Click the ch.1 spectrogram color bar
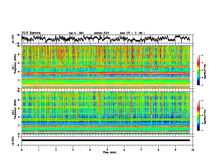Viewport: 217px width, 168px height. click(198, 70)
